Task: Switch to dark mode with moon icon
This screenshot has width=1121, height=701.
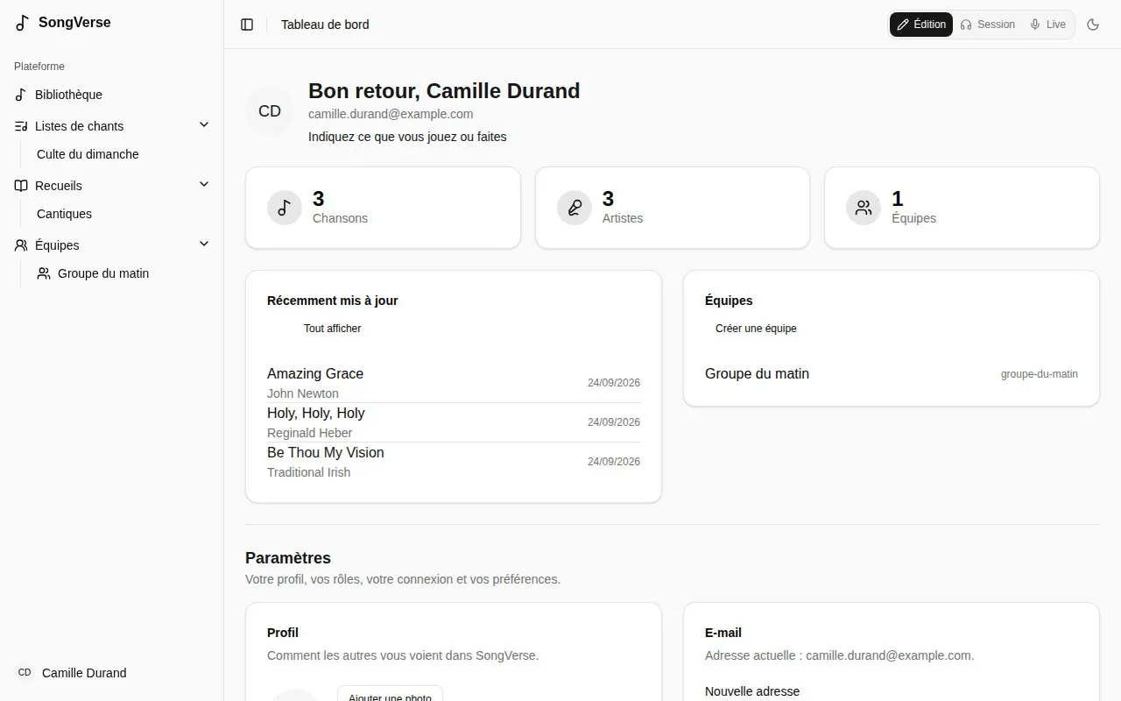Action: click(1093, 25)
